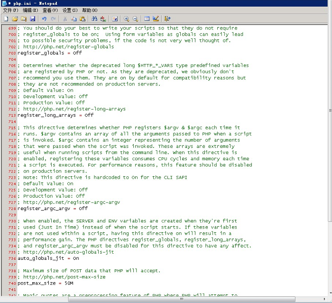The height and width of the screenshot is (303, 332).
Task: Create a new file with toolbar icon
Action: coord(6,19)
